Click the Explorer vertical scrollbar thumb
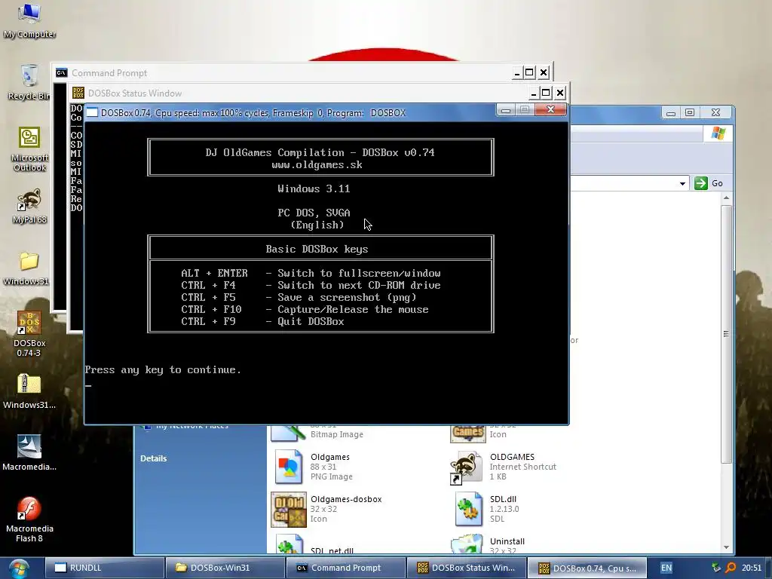 tap(726, 334)
